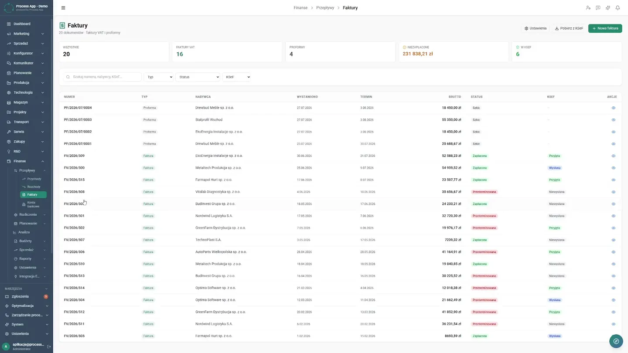Click the Marketing megaphone icon
The width and height of the screenshot is (628, 353).
click(9, 34)
